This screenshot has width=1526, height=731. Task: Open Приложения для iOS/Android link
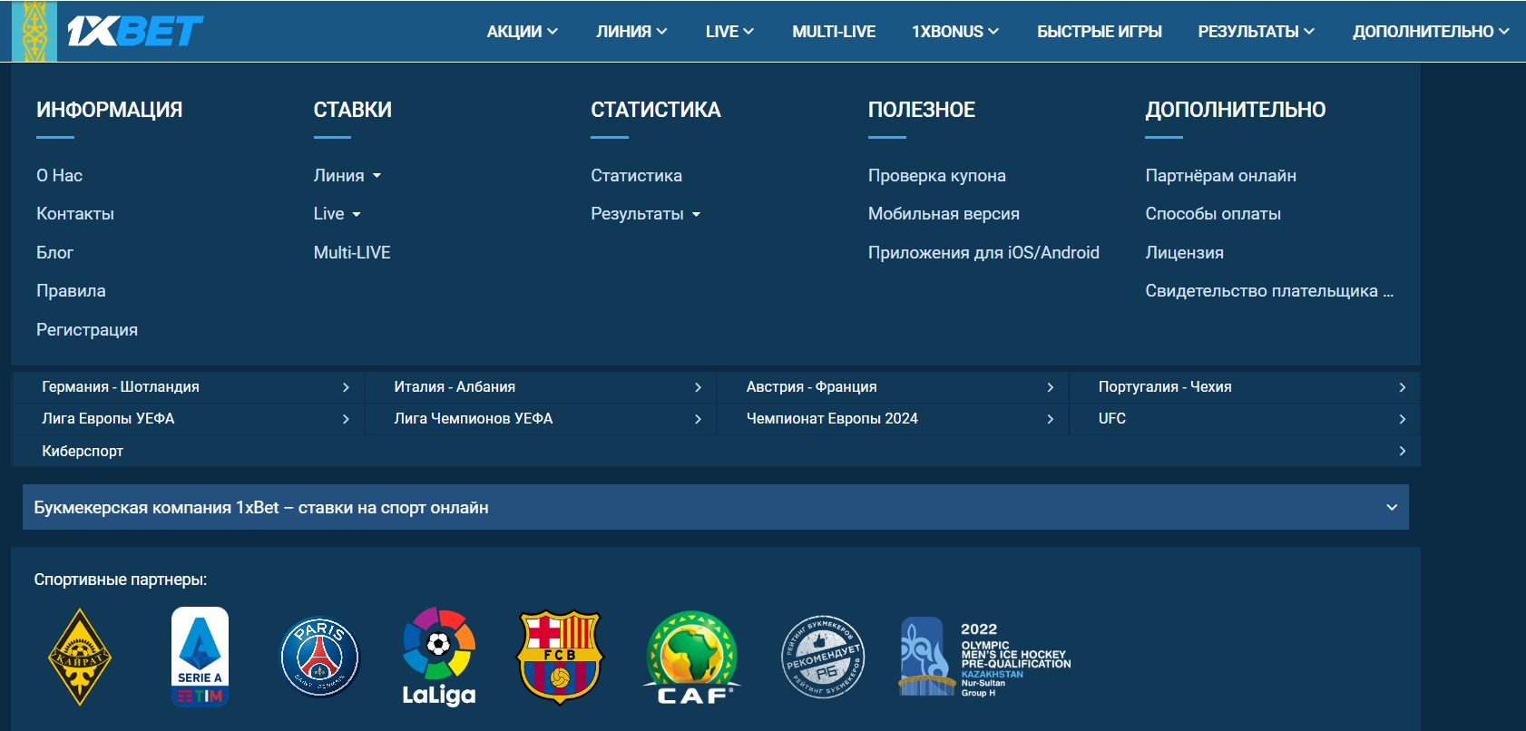[983, 253]
